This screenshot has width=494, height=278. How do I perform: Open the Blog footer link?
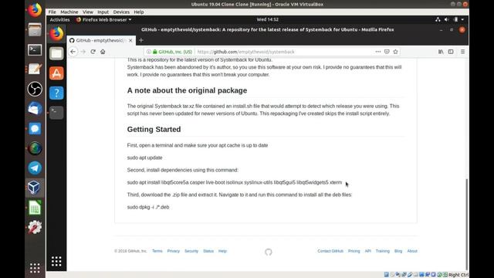[x=398, y=251]
